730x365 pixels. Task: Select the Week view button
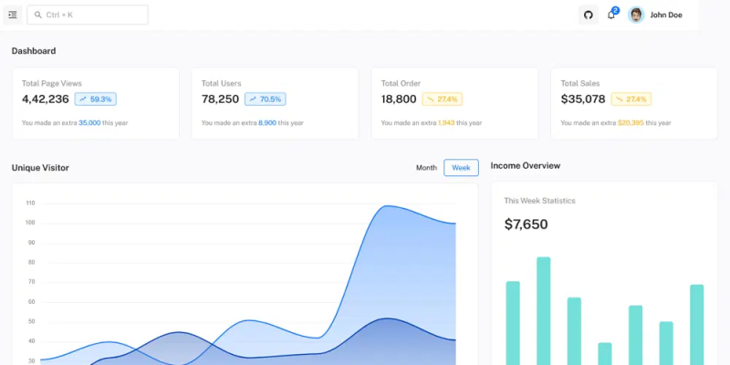click(461, 168)
